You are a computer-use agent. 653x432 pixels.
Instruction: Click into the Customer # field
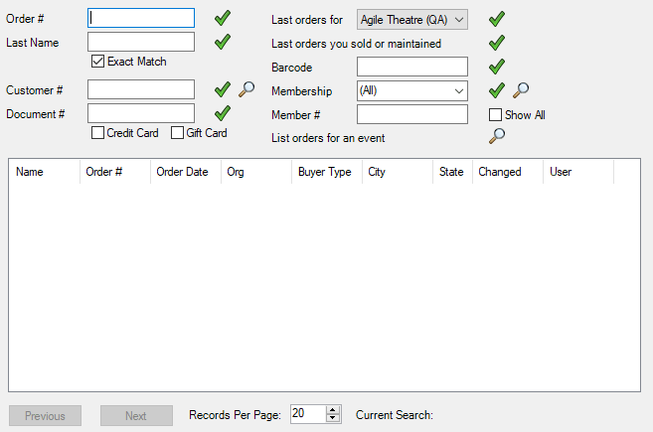pyautogui.click(x=141, y=89)
